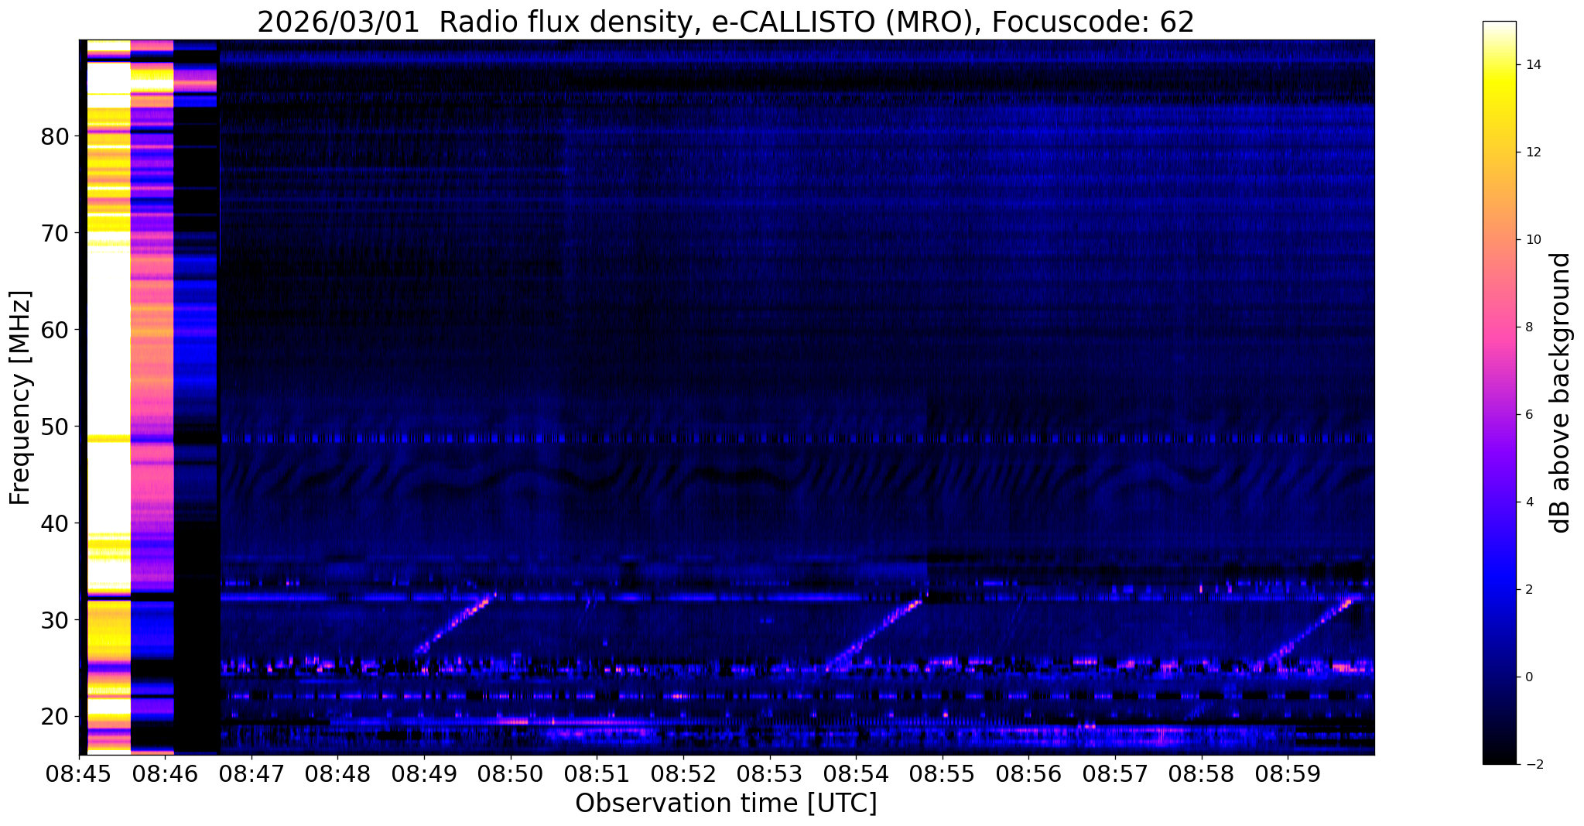Click the 08:51 time tick label
1584x826 pixels.
click(597, 773)
